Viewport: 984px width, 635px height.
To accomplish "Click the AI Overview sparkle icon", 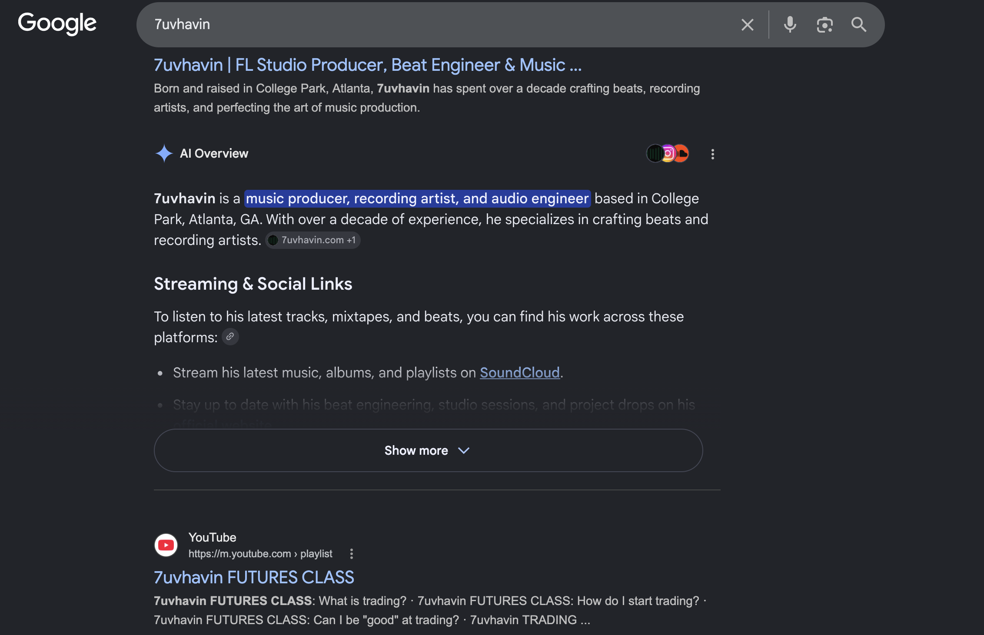I will pos(164,153).
